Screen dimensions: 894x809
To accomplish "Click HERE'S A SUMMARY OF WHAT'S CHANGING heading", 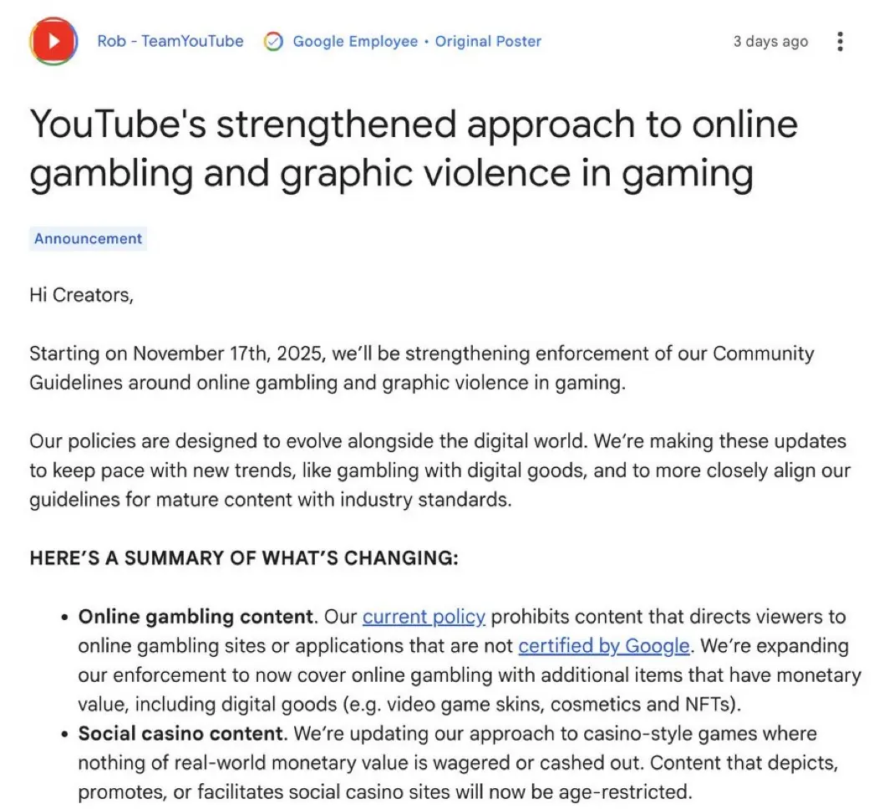I will coord(244,557).
